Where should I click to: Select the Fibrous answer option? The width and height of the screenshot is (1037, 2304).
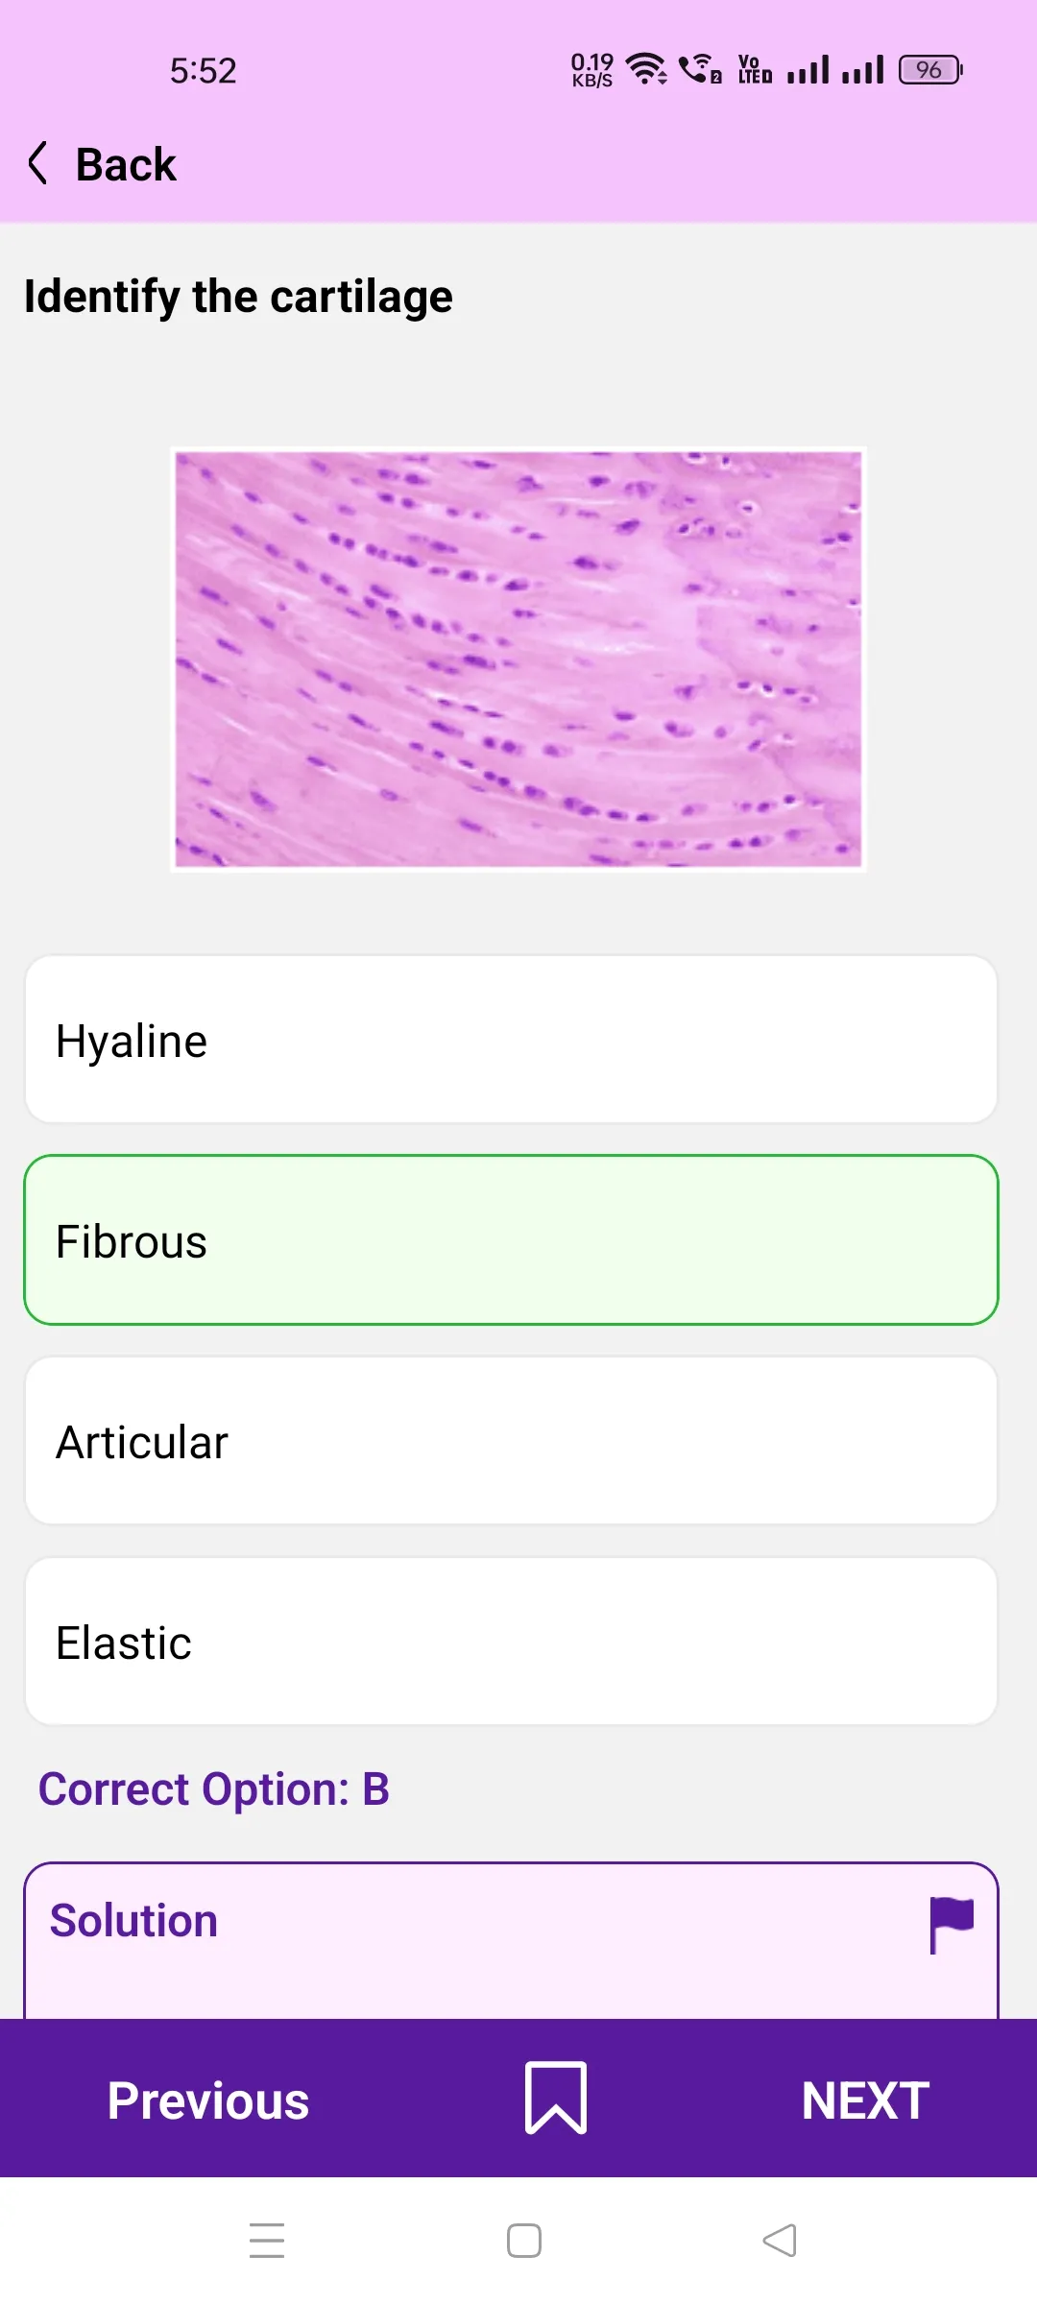coord(511,1240)
